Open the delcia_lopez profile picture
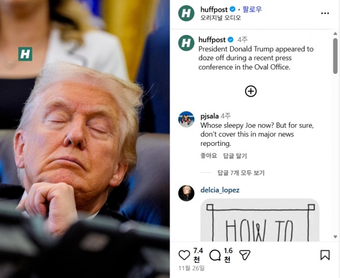The width and height of the screenshot is (340, 278). (186, 193)
